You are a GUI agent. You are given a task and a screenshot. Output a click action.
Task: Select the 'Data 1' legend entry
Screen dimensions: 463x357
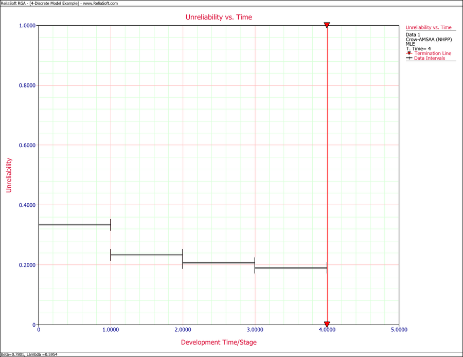coord(413,34)
